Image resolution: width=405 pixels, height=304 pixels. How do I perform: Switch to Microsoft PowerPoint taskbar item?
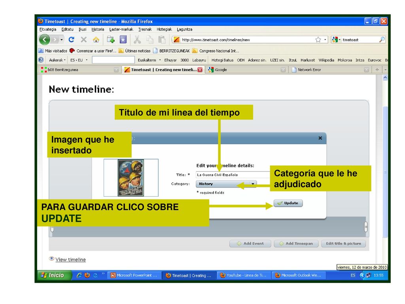point(134,275)
